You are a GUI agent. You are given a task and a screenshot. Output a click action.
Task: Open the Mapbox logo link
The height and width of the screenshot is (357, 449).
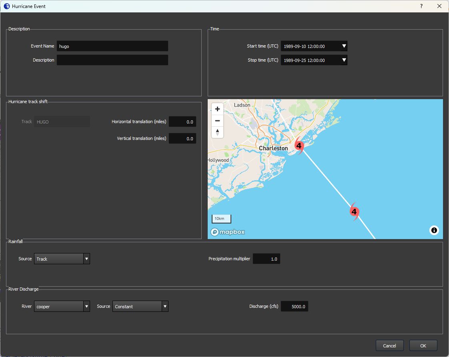point(228,232)
